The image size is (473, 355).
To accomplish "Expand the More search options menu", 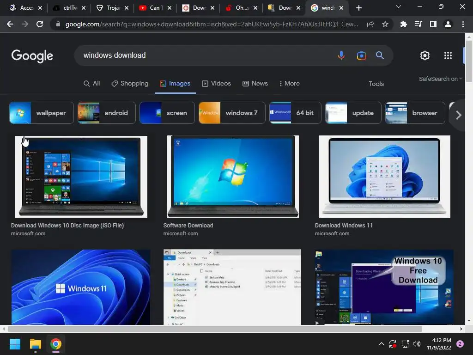I will click(289, 83).
